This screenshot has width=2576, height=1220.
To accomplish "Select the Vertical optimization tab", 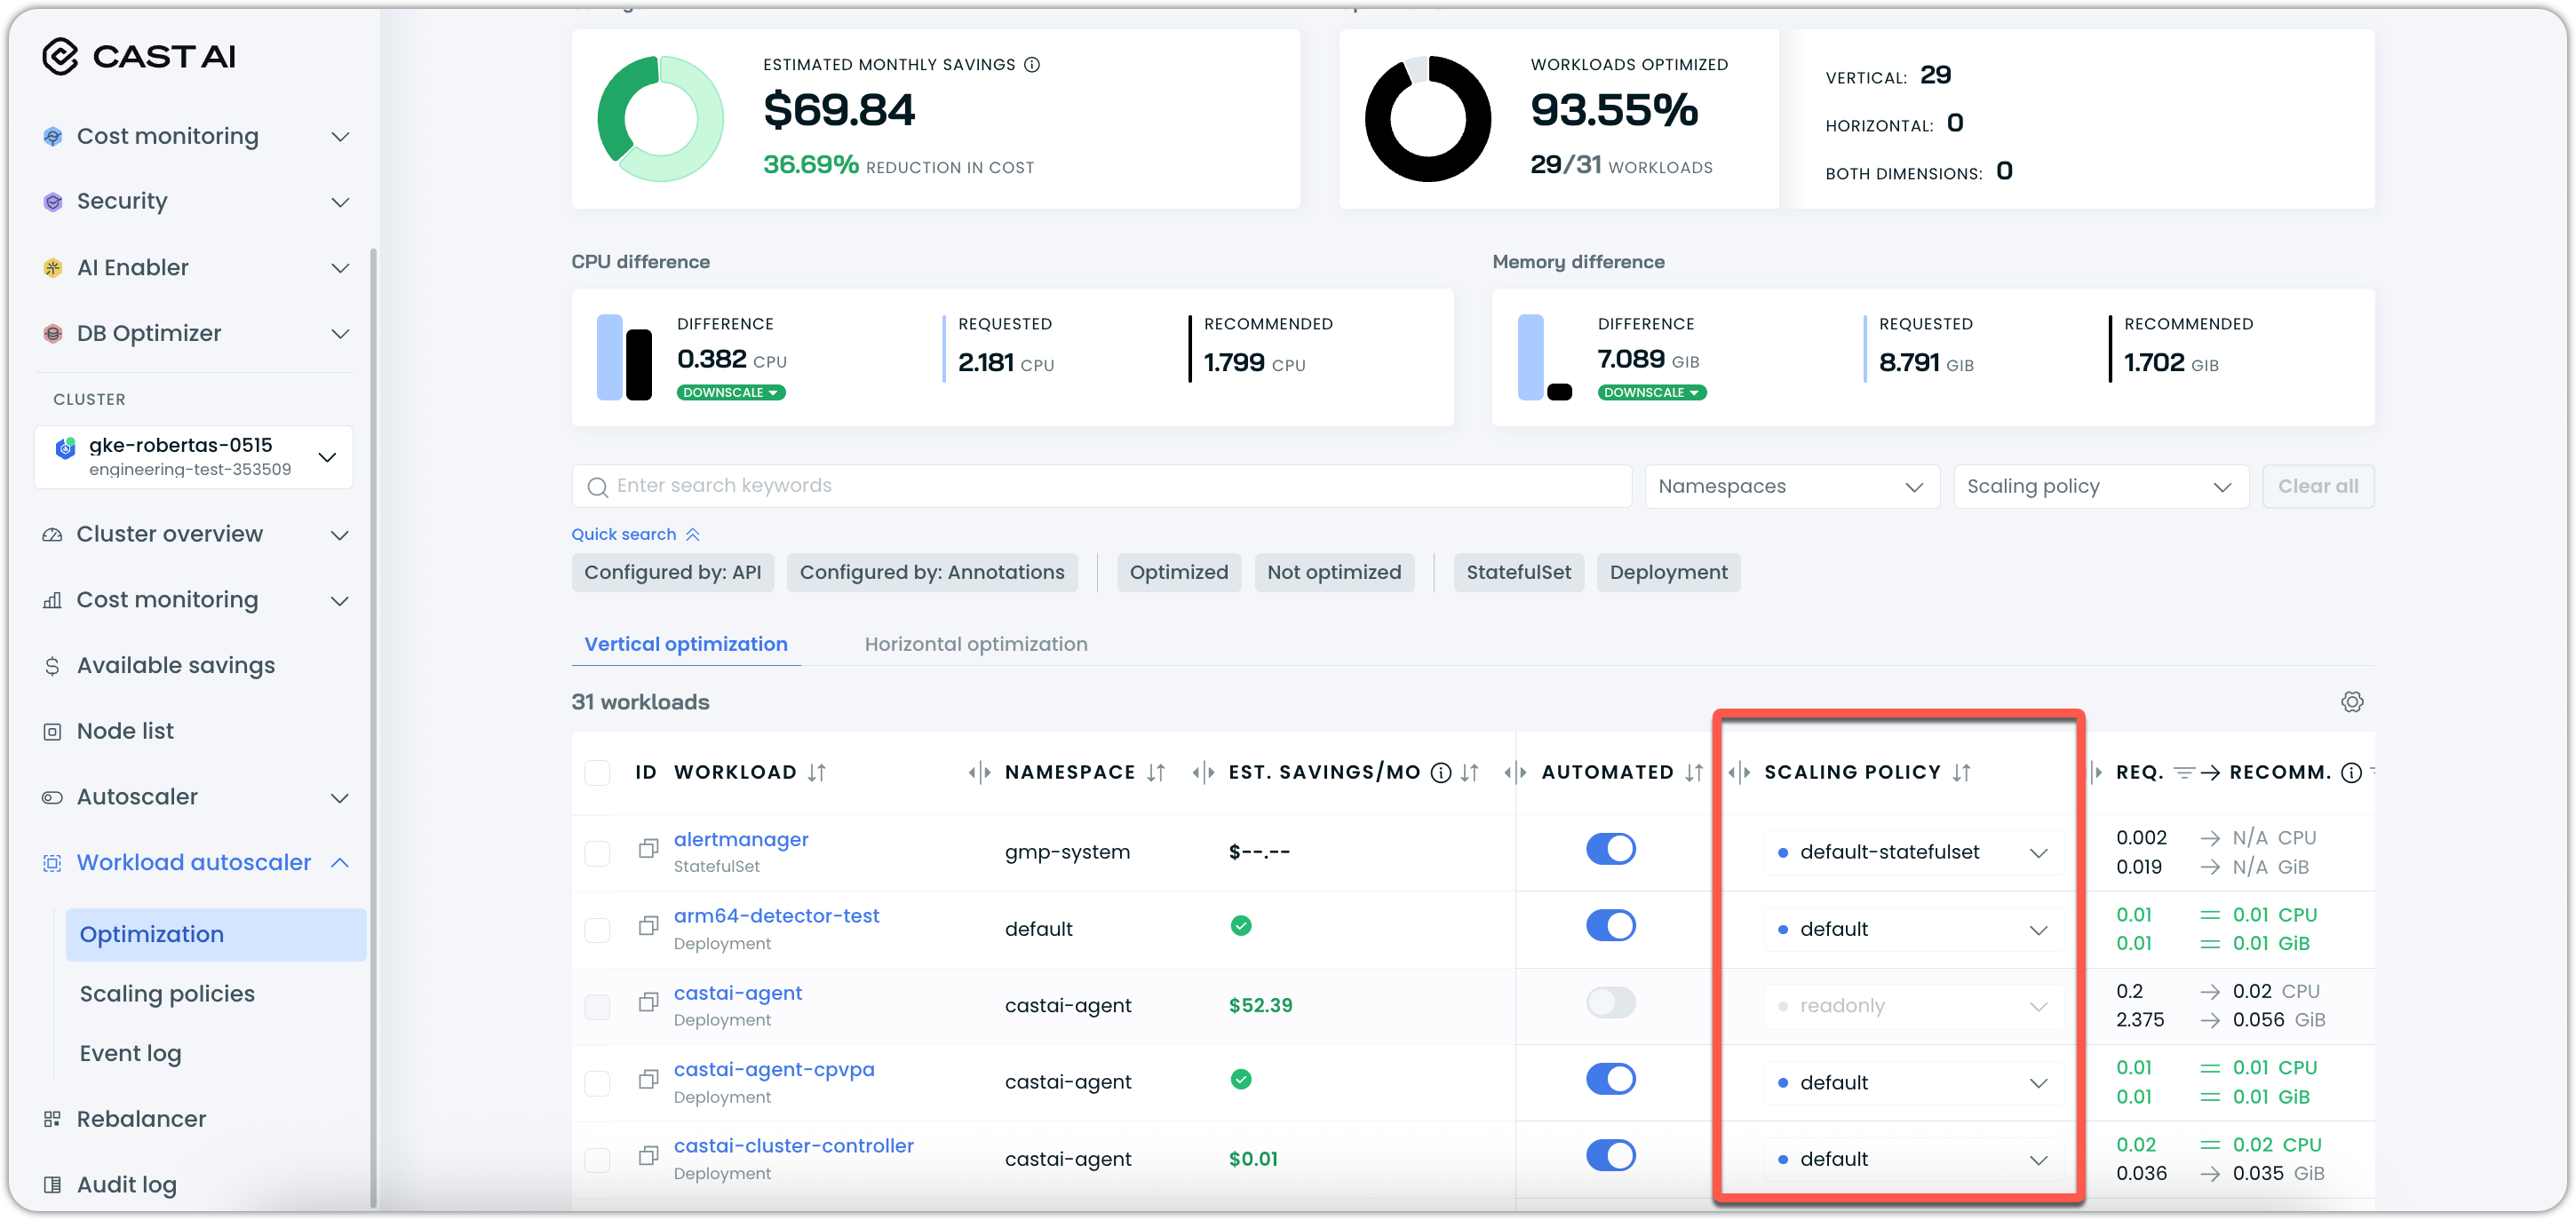I will (x=685, y=645).
